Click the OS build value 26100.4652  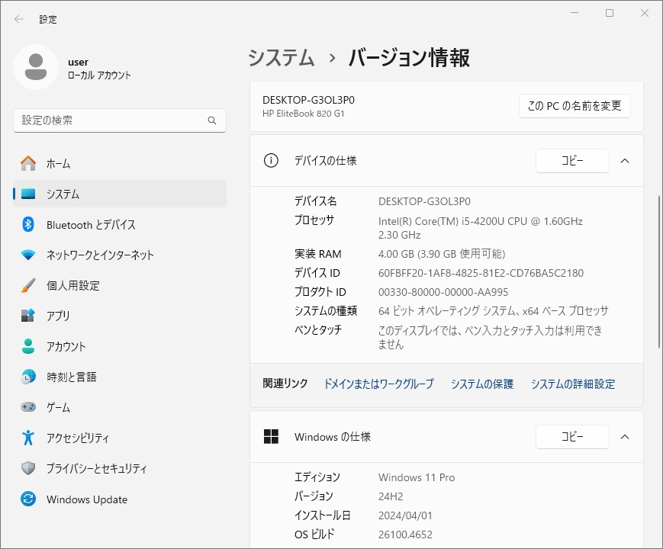(405, 535)
